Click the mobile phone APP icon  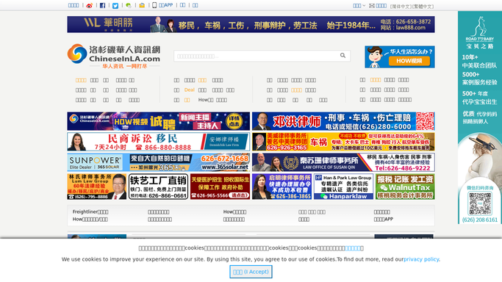(154, 5)
